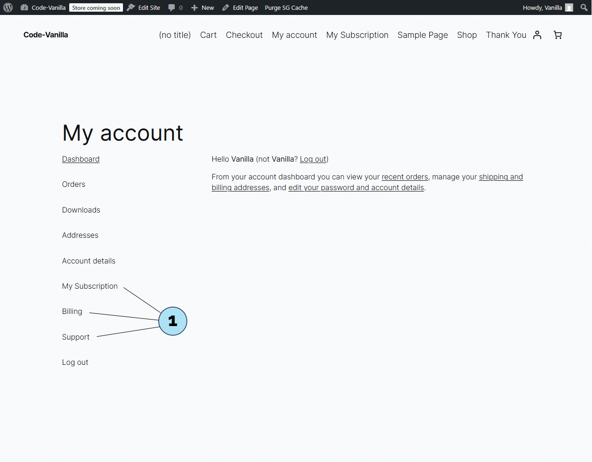Open edit your password and account details link
Viewport: 592px width, 462px height.
[x=356, y=188]
